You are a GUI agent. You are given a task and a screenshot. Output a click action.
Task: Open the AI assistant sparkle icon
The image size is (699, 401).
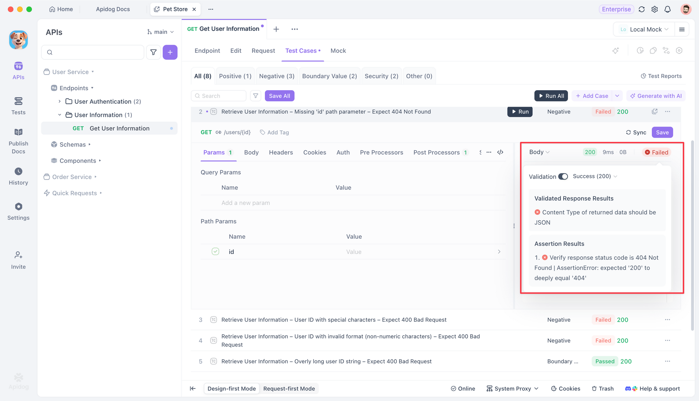pyautogui.click(x=616, y=50)
